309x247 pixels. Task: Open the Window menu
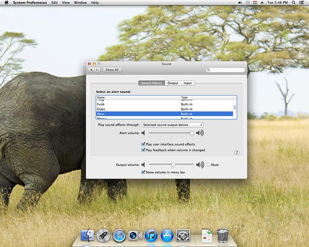pyautogui.click(x=80, y=3)
